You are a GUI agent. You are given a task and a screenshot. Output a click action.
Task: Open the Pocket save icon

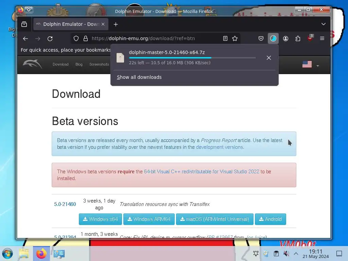tap(261, 39)
